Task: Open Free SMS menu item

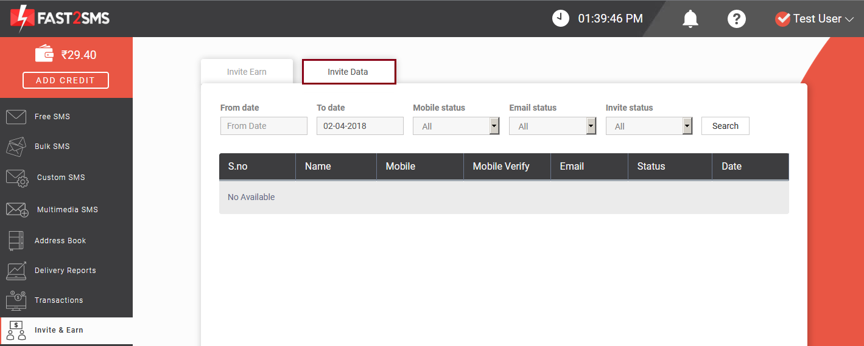Action: (66, 116)
